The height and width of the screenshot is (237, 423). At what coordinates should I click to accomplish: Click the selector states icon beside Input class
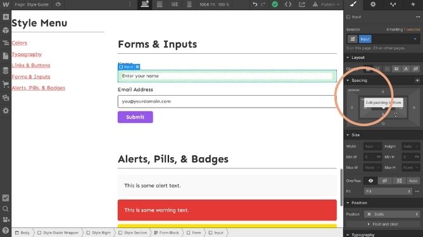(352, 39)
